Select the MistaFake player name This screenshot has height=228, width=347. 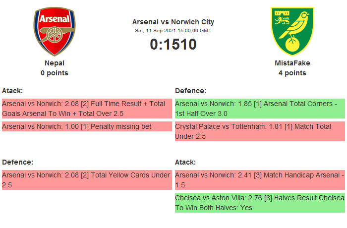(292, 63)
